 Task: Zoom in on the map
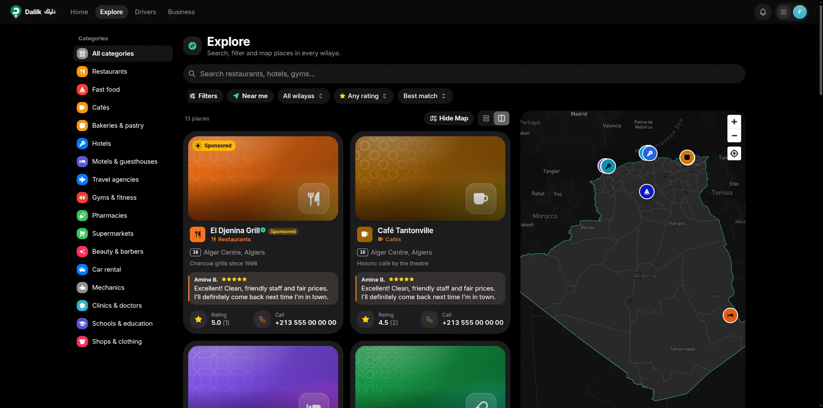[734, 122]
